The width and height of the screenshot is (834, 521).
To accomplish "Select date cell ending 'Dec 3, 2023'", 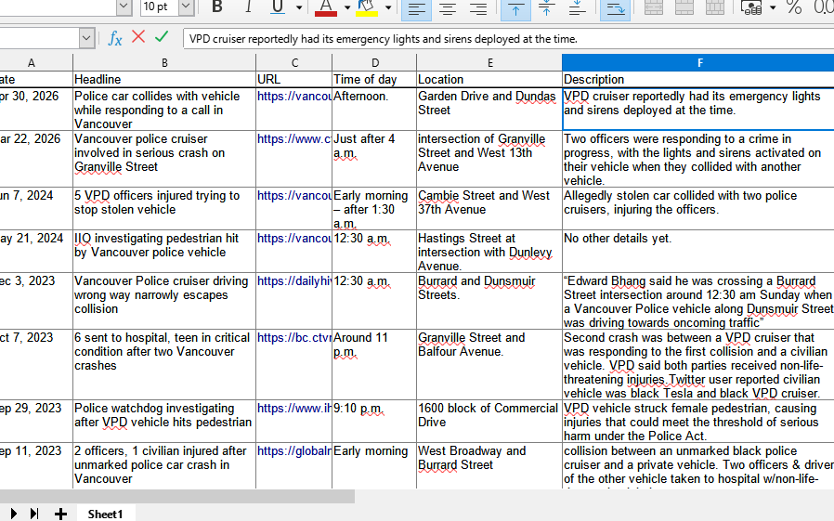I will coord(35,300).
